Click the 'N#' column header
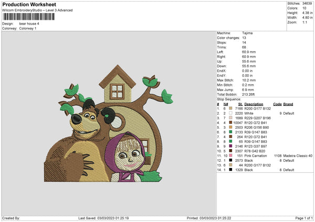Viewport: 315px width, 222px height. point(226,104)
